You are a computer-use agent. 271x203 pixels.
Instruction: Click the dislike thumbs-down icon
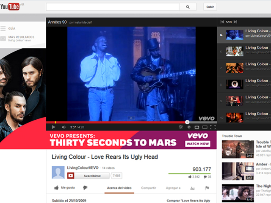click(85, 188)
